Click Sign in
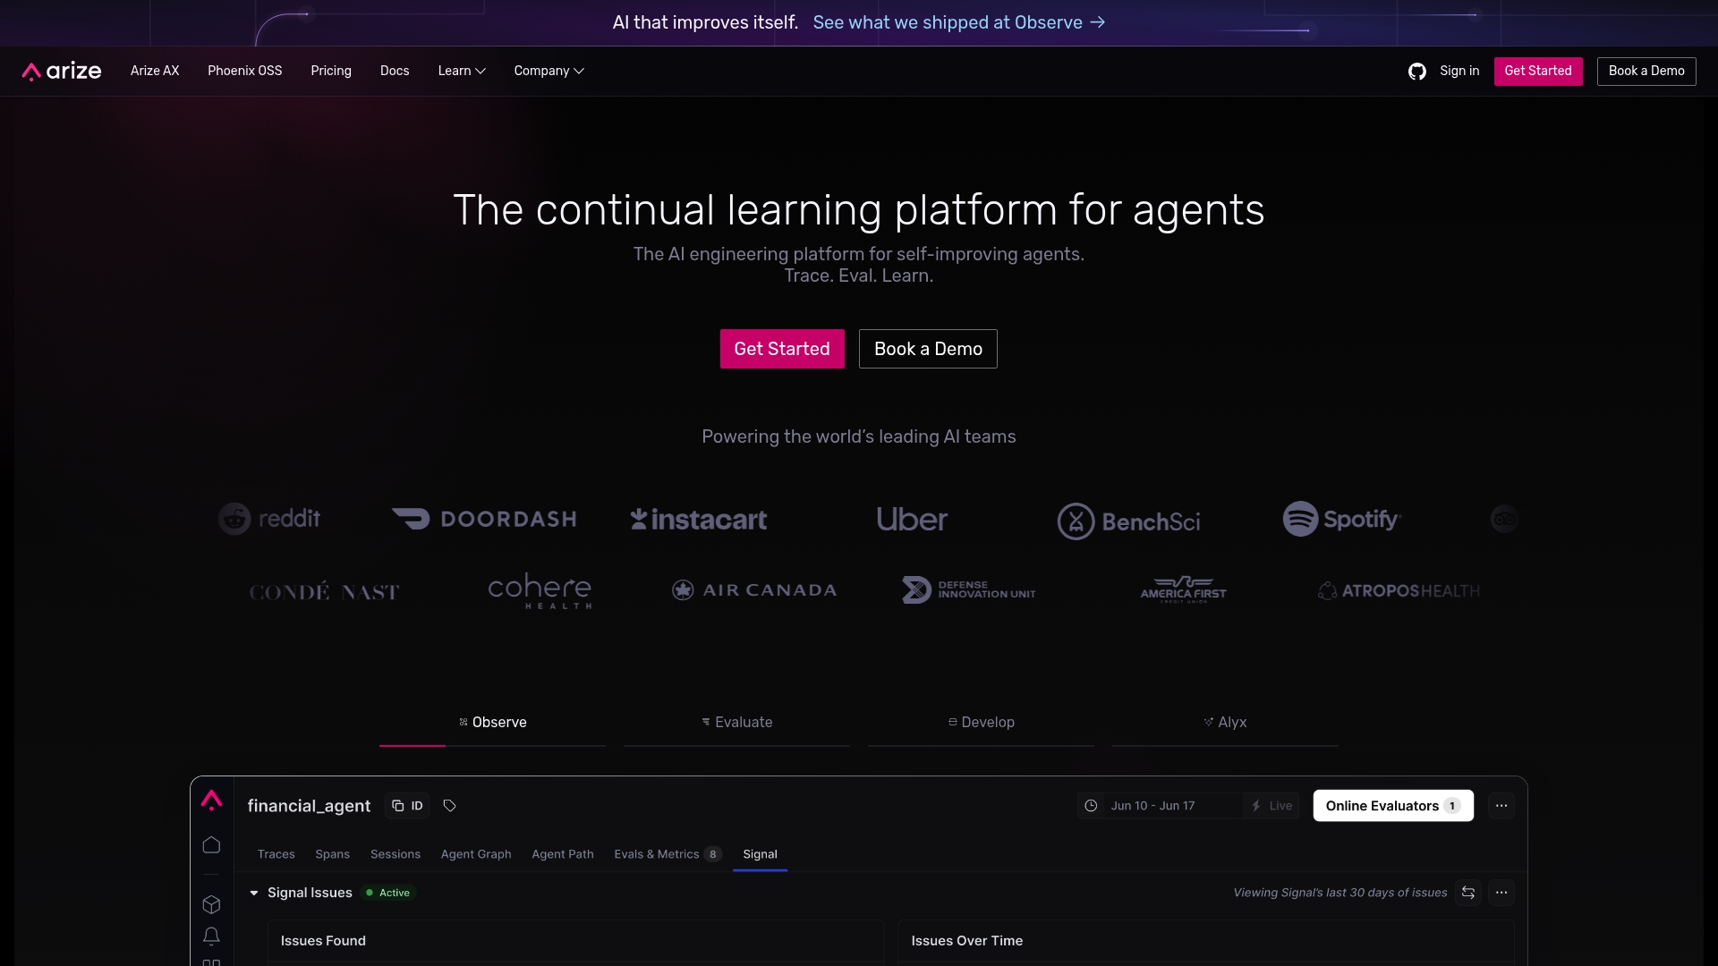This screenshot has height=966, width=1718. click(1459, 71)
